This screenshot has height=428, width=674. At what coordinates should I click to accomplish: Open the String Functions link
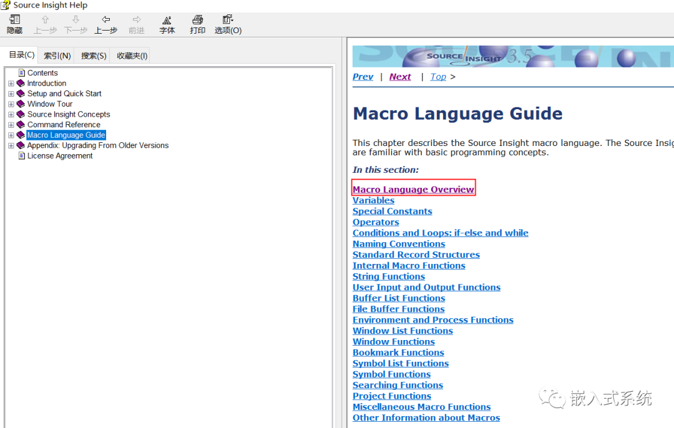click(x=389, y=276)
